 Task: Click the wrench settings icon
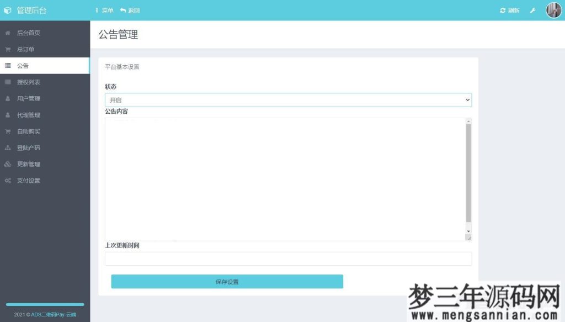click(x=532, y=10)
